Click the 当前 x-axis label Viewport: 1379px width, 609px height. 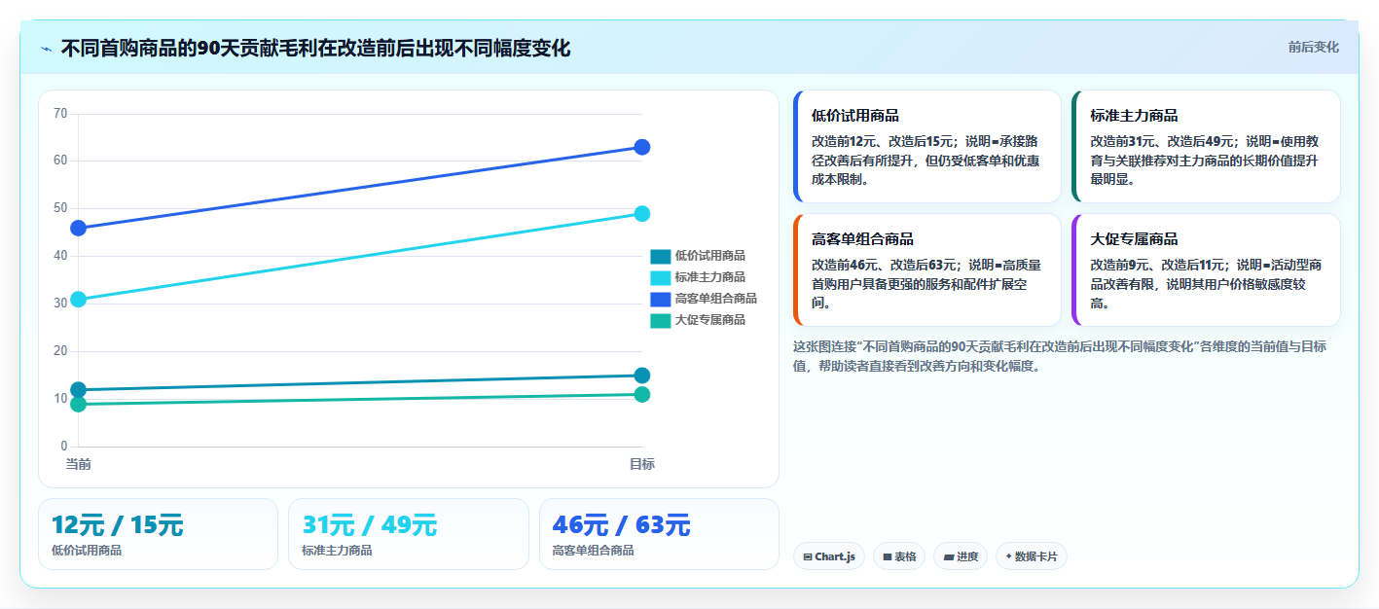pos(79,464)
